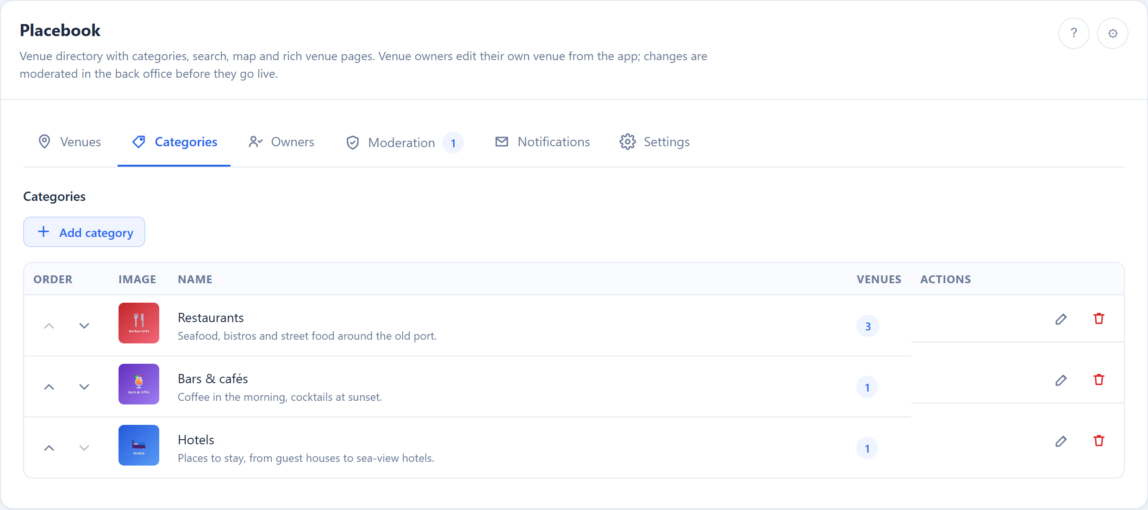This screenshot has height=510, width=1148.
Task: Click the ORDER column header
Action: tap(53, 280)
